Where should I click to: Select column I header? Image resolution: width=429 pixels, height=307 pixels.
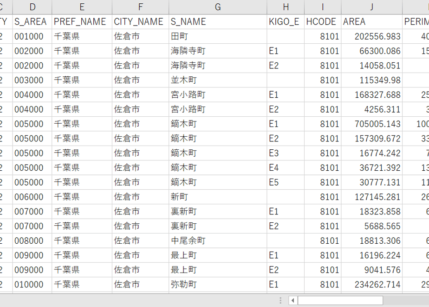pyautogui.click(x=323, y=7)
